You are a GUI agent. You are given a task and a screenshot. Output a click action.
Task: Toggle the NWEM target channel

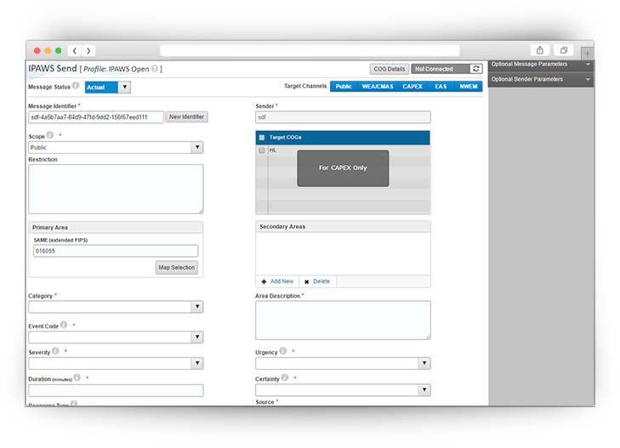[x=469, y=87]
